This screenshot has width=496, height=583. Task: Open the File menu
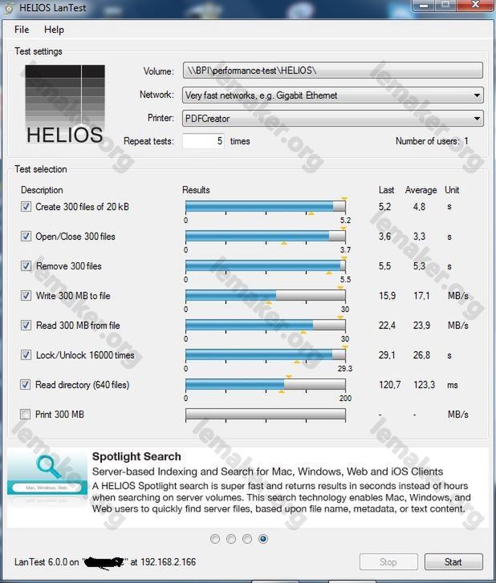(22, 30)
